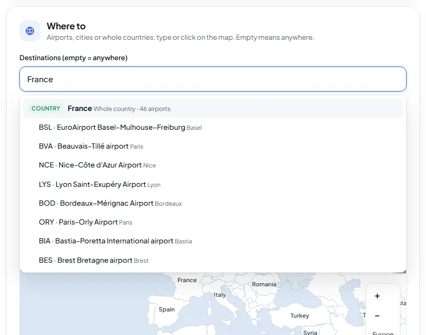Select BOD Bordeaux–Mérignac Airport

point(213,203)
